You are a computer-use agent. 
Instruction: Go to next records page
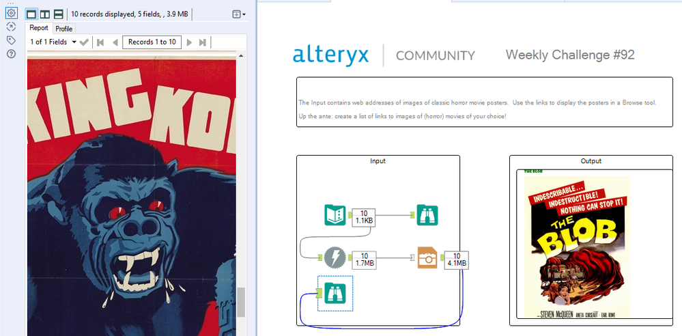click(189, 42)
